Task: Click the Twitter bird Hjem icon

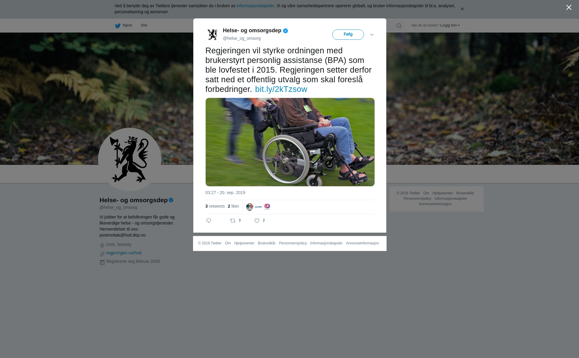Action: tap(118, 26)
